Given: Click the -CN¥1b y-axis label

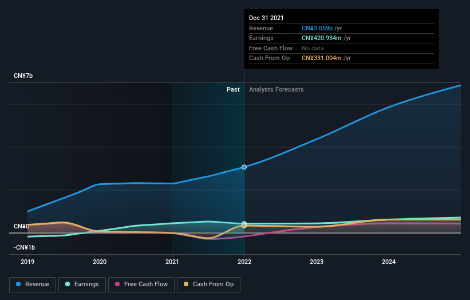Looking at the screenshot, I should click(x=24, y=247).
